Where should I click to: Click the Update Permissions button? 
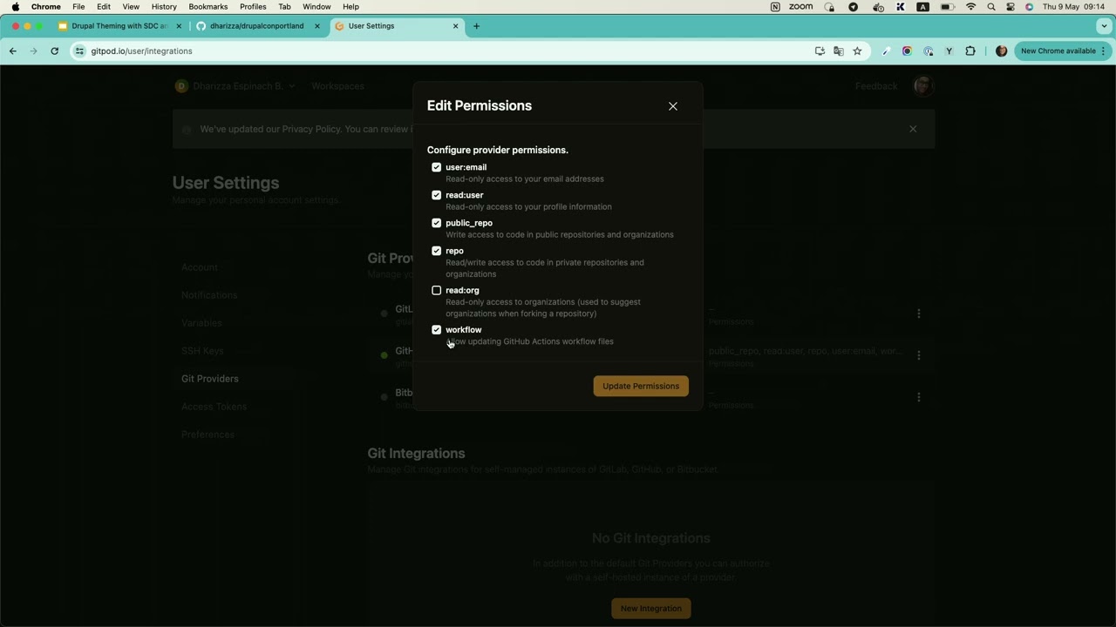pos(641,386)
